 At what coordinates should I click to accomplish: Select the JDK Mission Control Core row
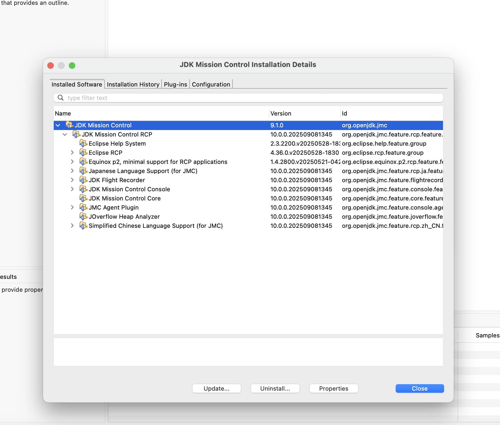coord(248,198)
